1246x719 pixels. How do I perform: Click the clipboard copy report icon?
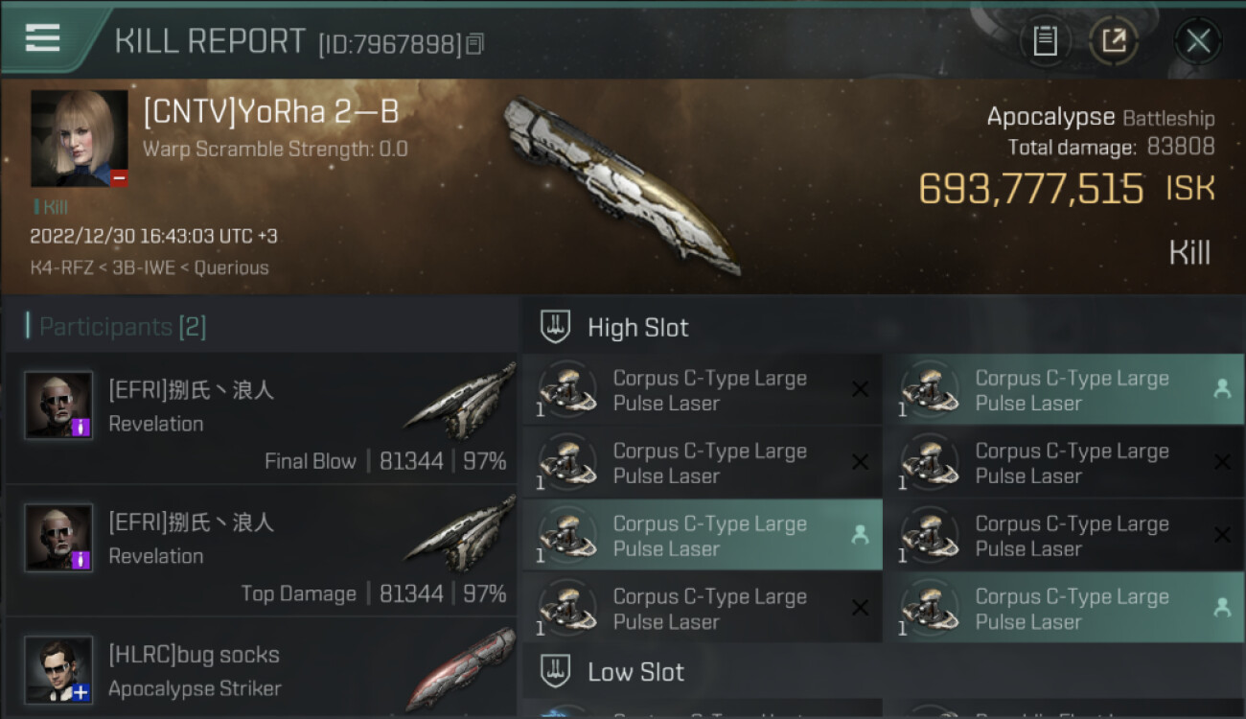(x=1045, y=41)
